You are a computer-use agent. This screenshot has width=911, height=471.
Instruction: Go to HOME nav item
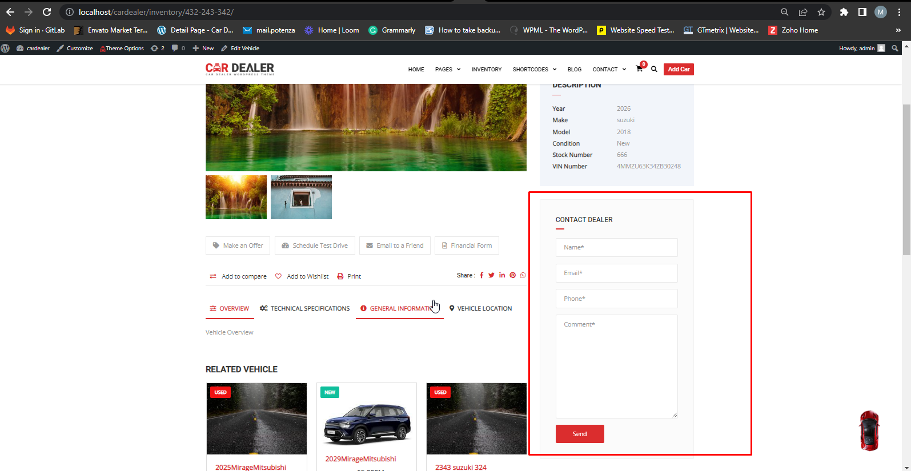(x=416, y=70)
